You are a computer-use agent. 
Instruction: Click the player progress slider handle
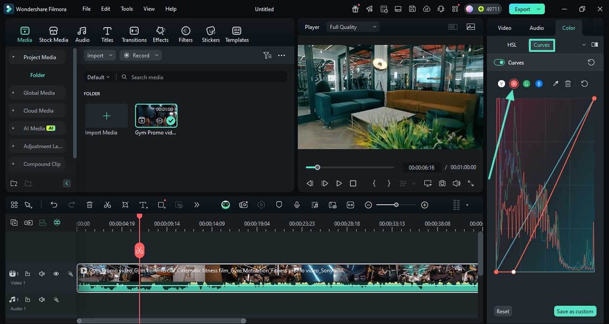(317, 167)
